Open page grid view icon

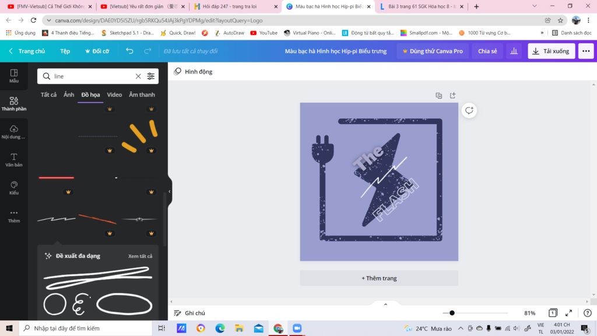553,313
